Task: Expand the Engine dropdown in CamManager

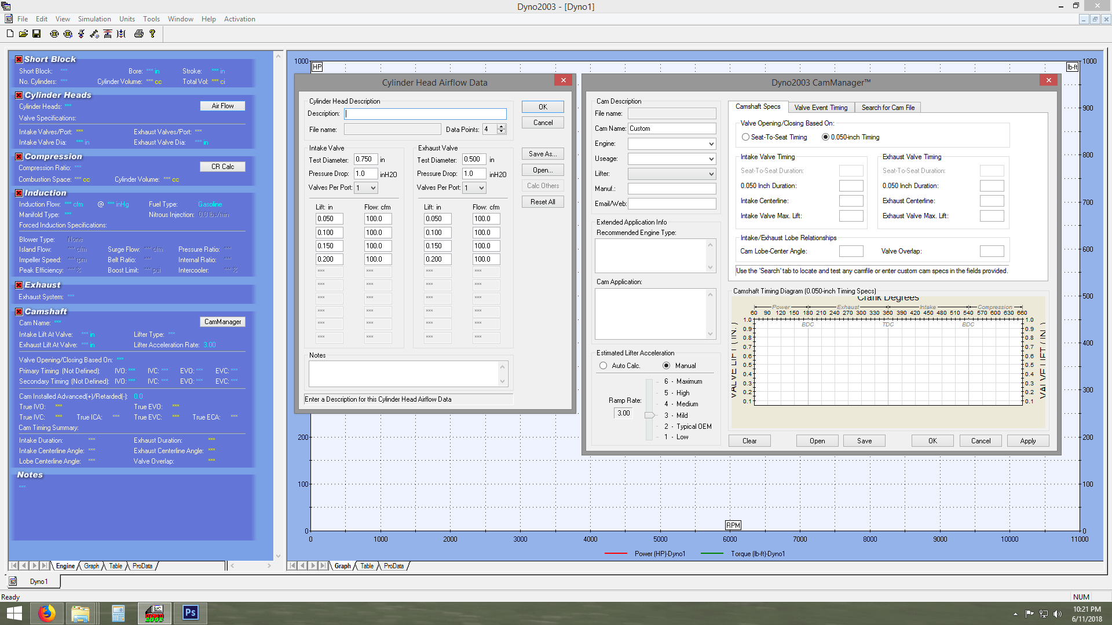Action: 711,144
